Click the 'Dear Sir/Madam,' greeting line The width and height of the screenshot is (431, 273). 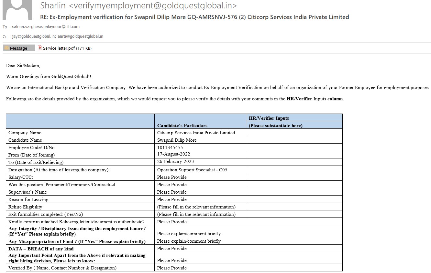[x=23, y=66]
